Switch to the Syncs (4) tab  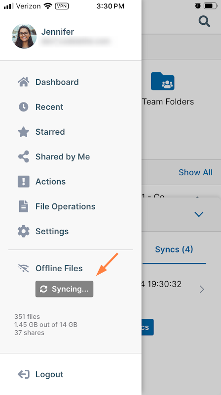[x=174, y=249]
